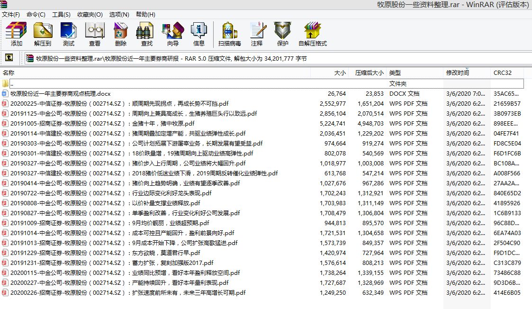Sort by the 大小 column header
Viewport: 532px width, 309px height.
[329, 73]
